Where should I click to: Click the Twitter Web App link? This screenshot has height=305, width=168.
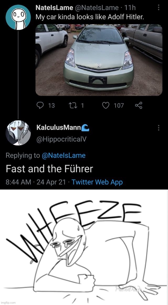click(97, 182)
